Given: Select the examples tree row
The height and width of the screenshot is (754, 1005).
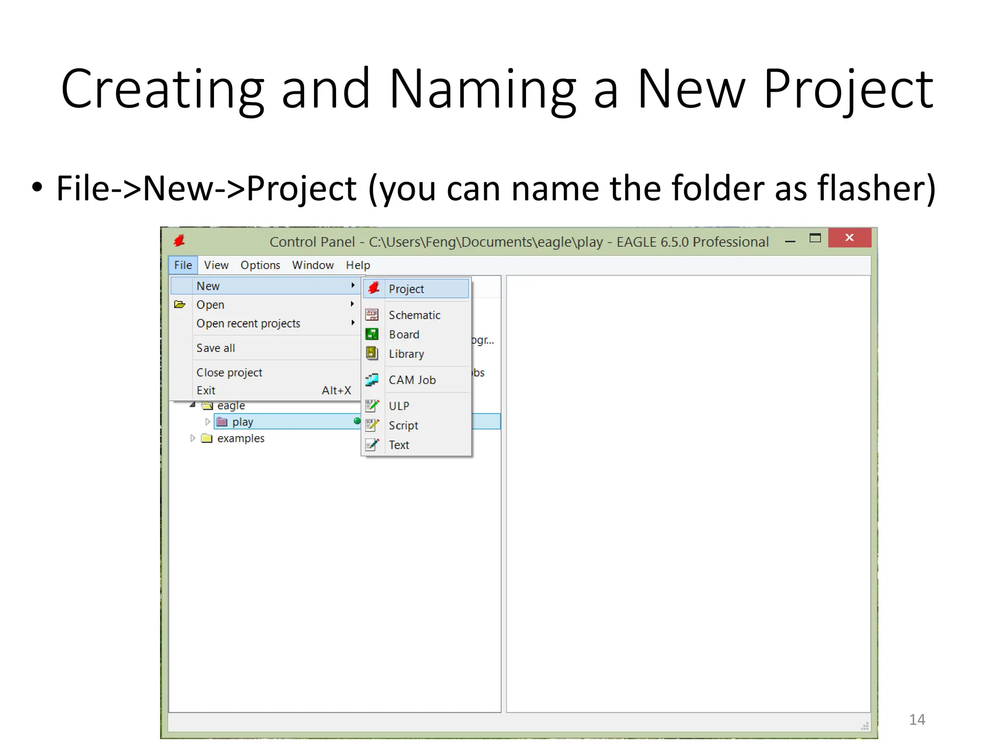Looking at the screenshot, I should coord(240,438).
